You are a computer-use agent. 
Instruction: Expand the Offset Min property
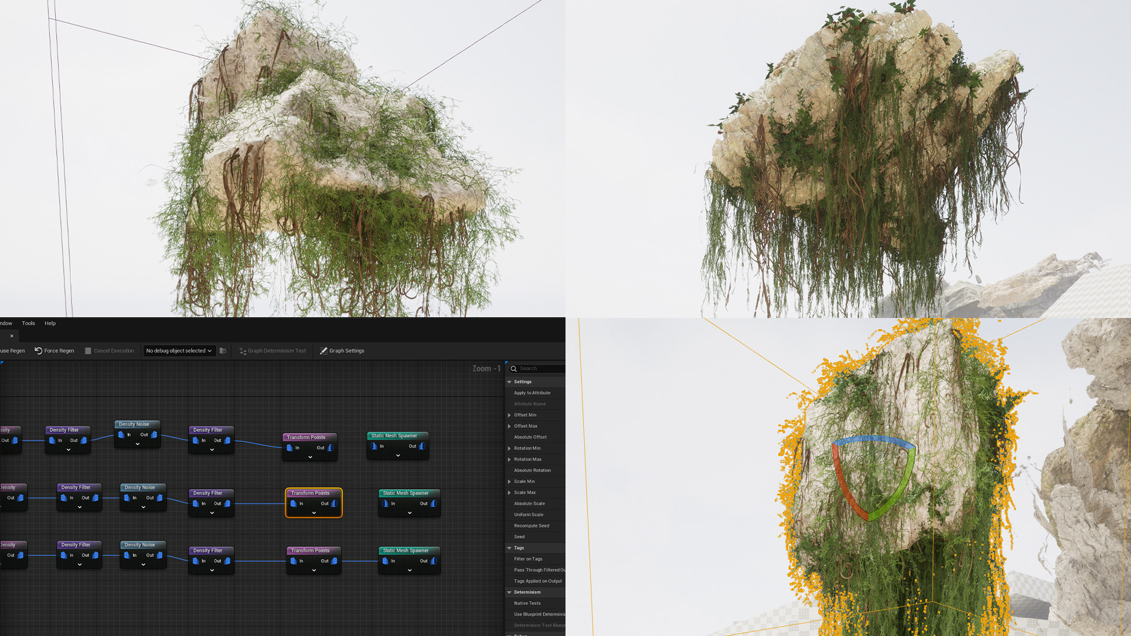point(510,415)
